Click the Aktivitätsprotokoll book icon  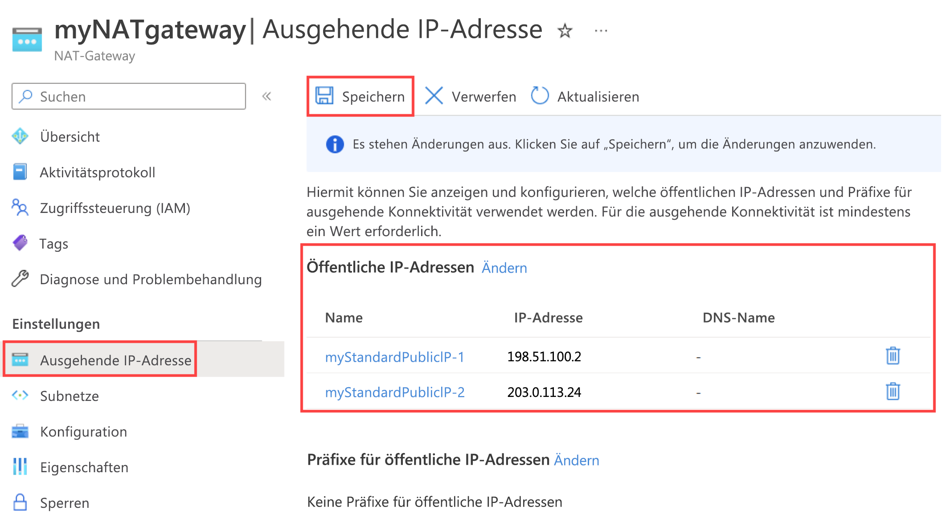(20, 172)
